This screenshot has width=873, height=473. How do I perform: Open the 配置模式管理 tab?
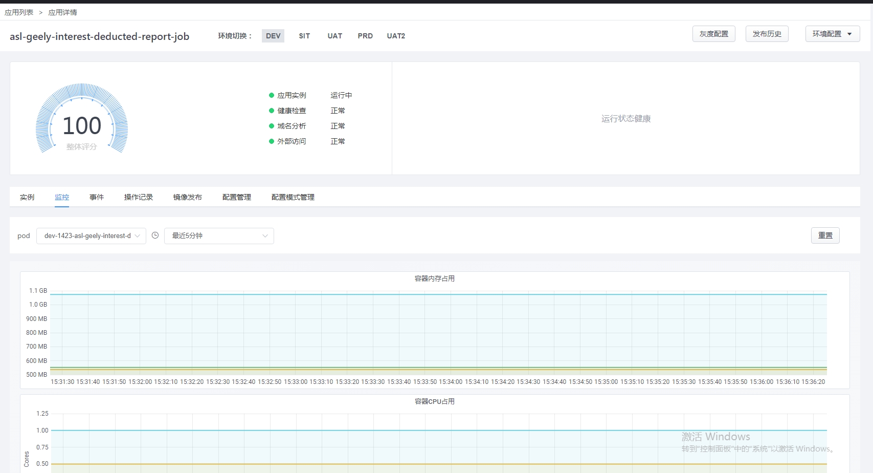[293, 197]
